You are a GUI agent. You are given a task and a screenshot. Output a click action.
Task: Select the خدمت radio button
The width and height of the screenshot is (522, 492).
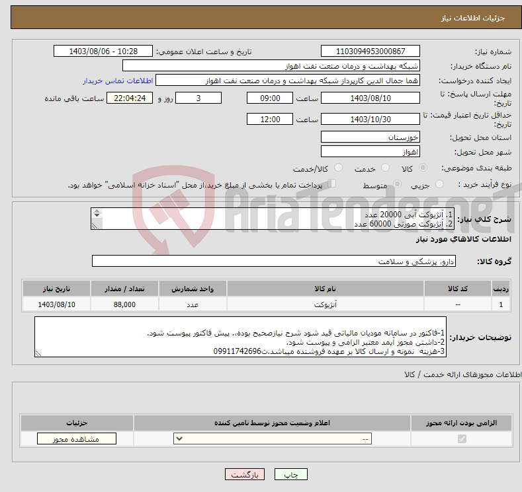385,168
